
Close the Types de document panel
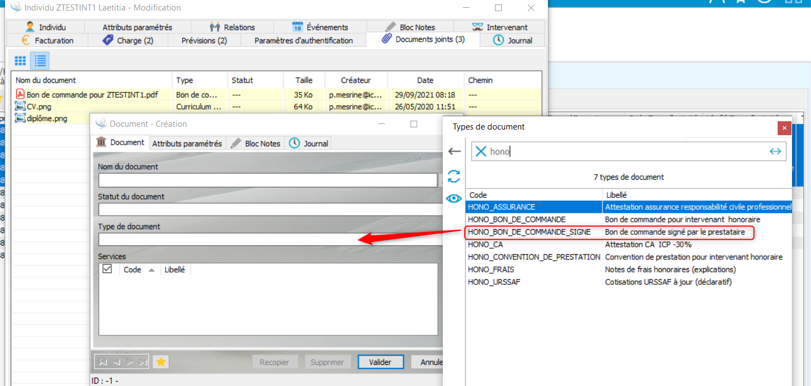point(784,128)
